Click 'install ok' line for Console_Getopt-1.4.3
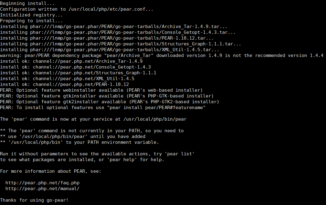 (x=76, y=67)
